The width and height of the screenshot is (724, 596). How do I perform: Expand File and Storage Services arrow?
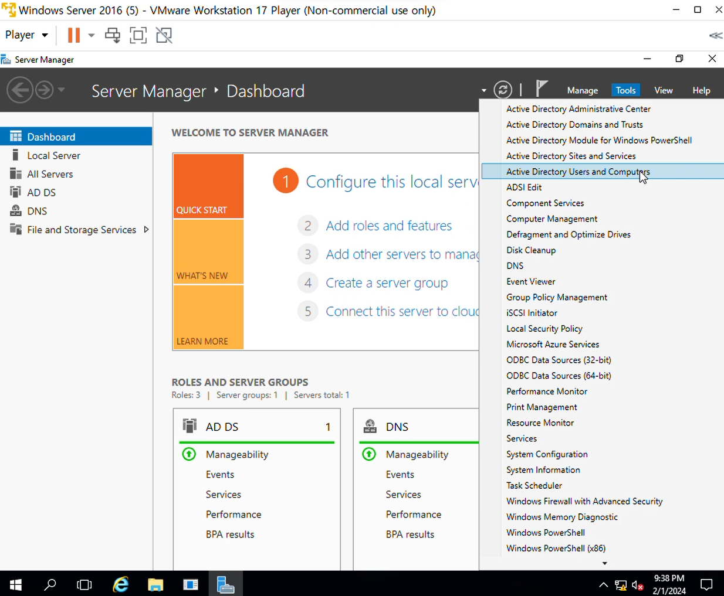(146, 230)
